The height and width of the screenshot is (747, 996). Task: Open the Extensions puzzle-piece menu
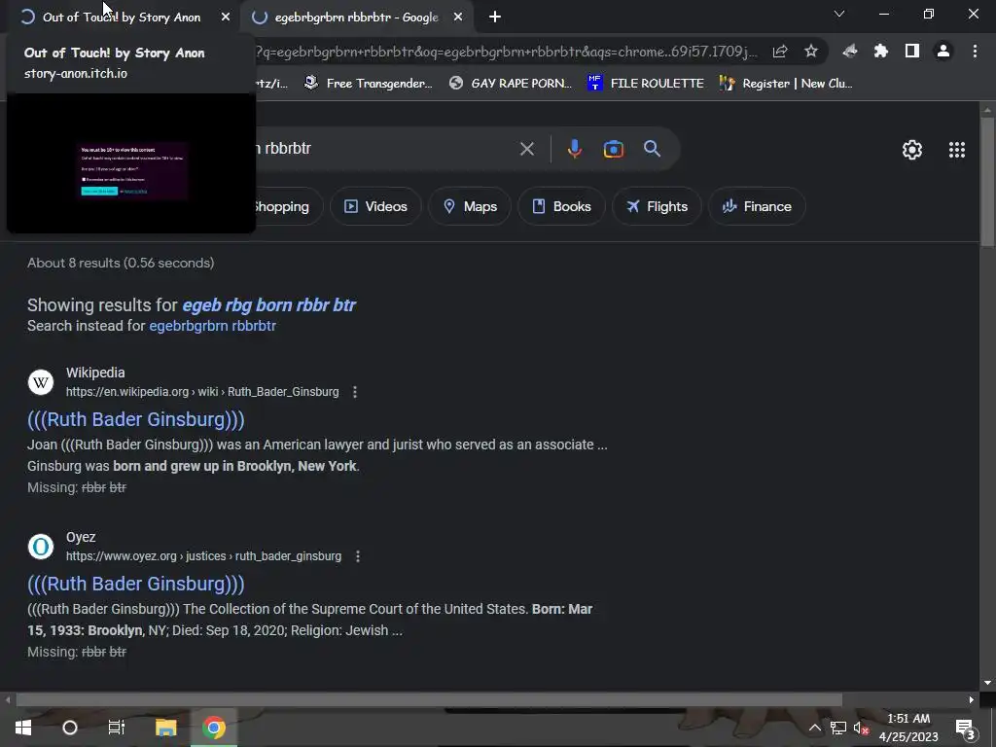[880, 52]
